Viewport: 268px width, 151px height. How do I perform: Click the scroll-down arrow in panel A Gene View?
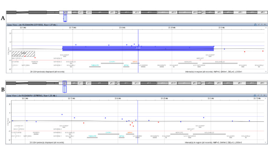click(266, 72)
